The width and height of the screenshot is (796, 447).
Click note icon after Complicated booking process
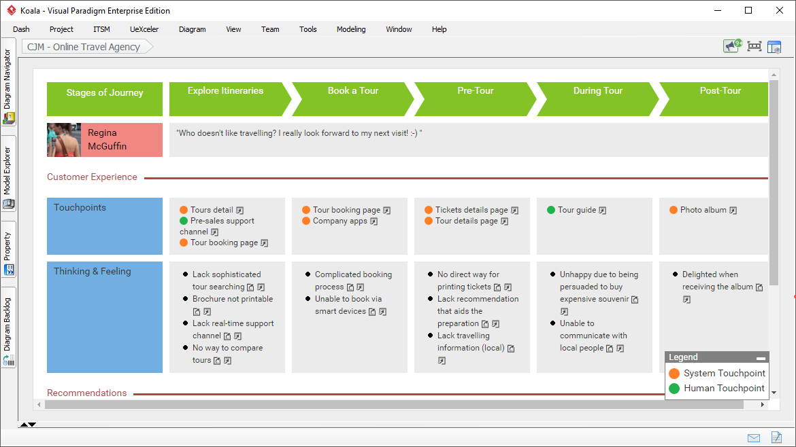coord(350,287)
